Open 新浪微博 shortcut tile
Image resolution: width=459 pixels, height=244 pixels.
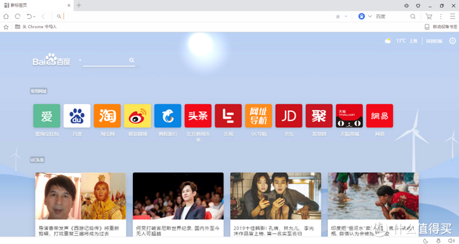point(138,116)
